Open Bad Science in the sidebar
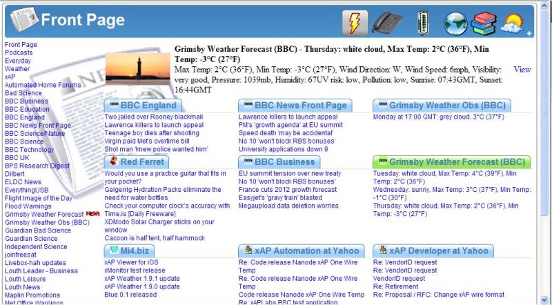 (23, 93)
